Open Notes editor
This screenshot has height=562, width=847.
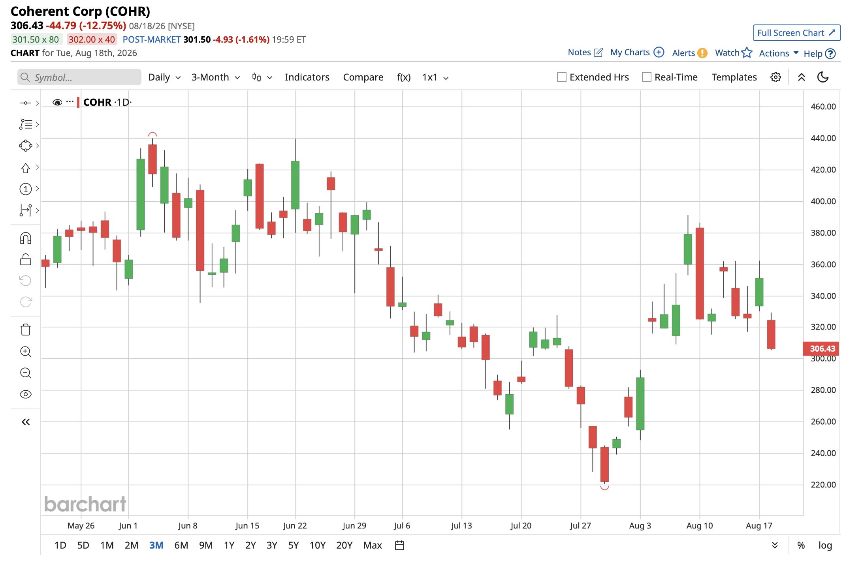585,52
